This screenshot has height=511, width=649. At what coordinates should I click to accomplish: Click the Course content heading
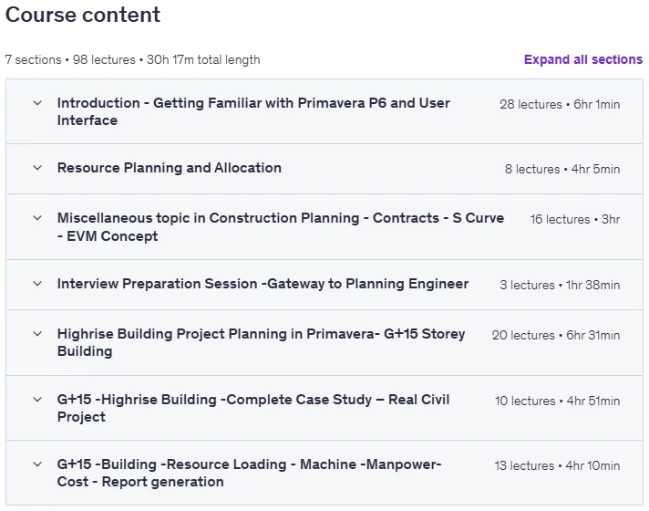click(83, 15)
